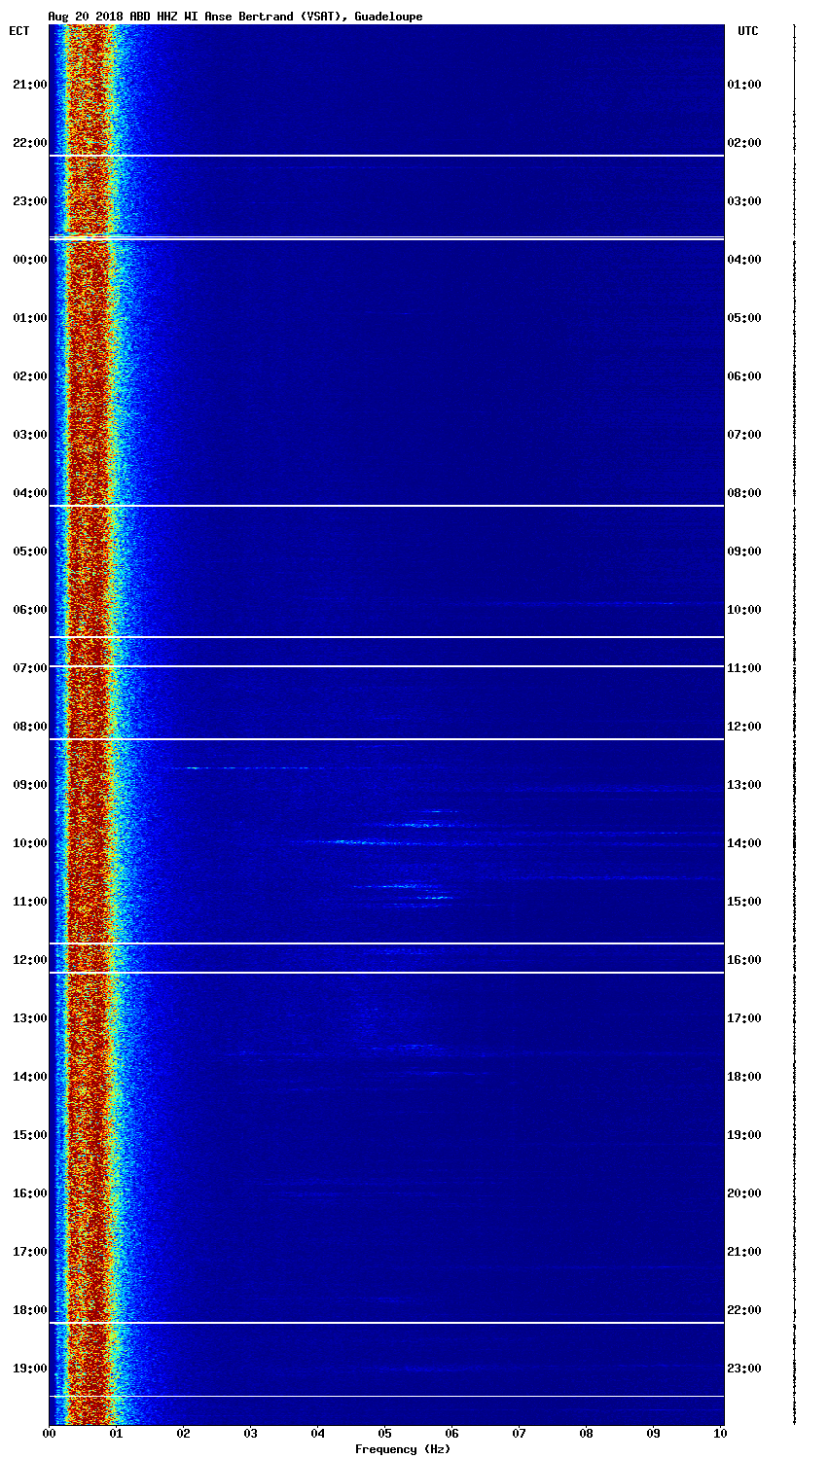The width and height of the screenshot is (829, 1459).
Task: Choose the 13:00 label on the ECT axis
Action: [29, 1018]
